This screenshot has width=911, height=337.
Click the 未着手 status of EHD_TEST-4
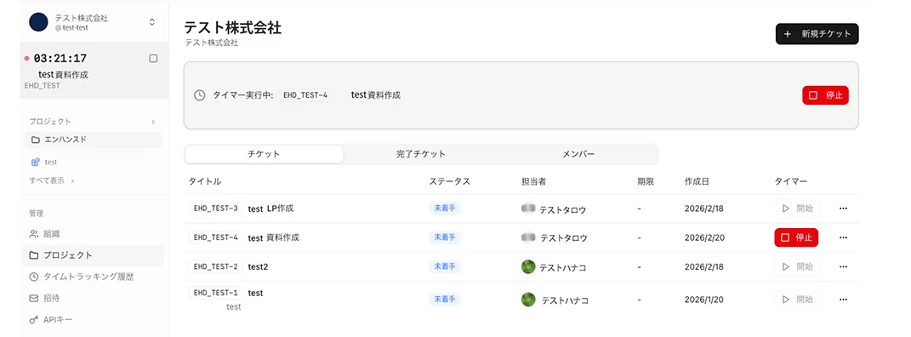click(445, 237)
